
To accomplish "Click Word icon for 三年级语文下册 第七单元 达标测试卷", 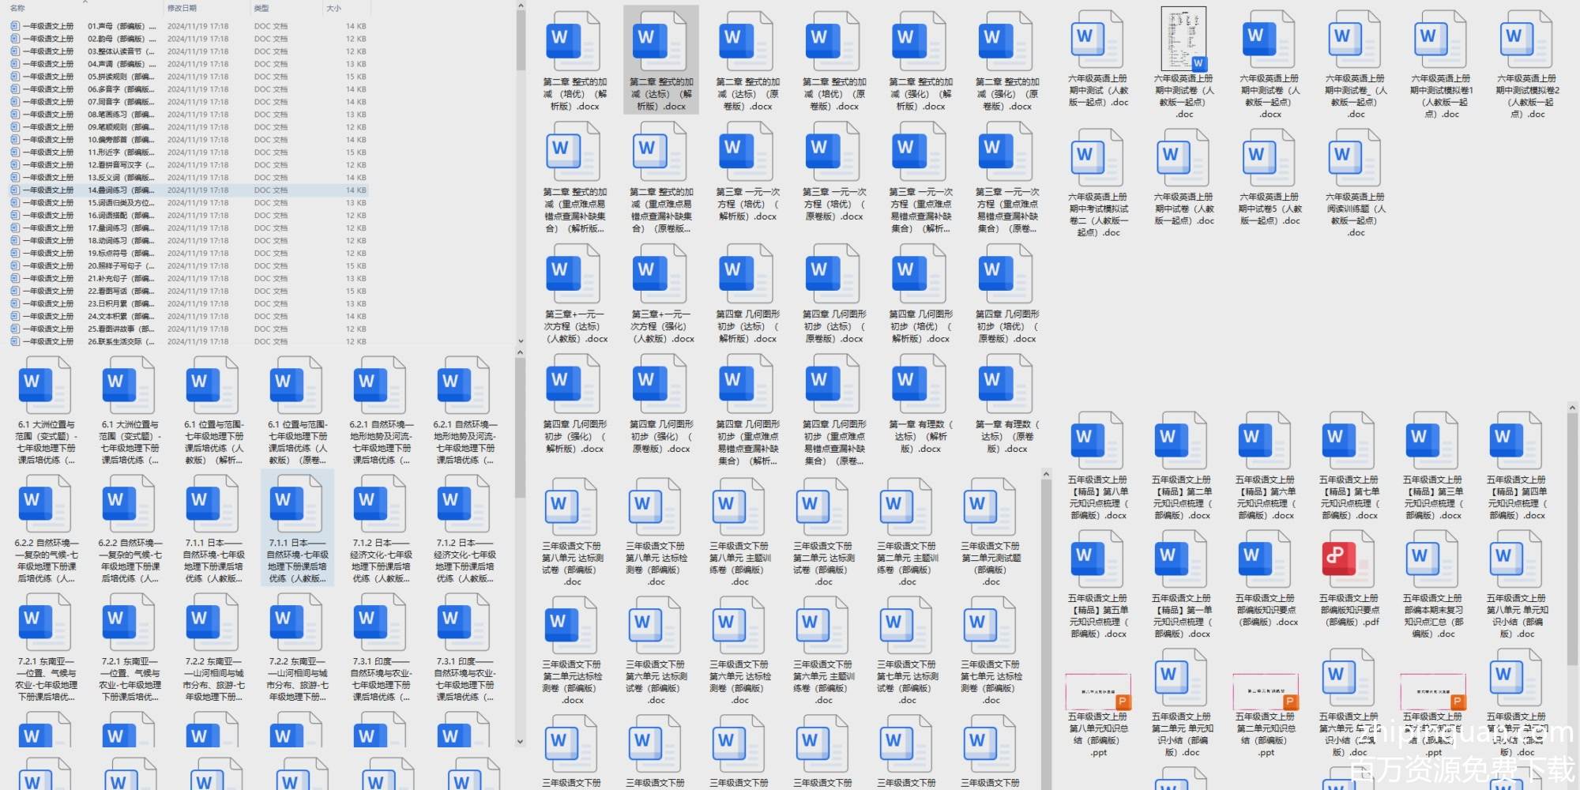I will tap(906, 626).
